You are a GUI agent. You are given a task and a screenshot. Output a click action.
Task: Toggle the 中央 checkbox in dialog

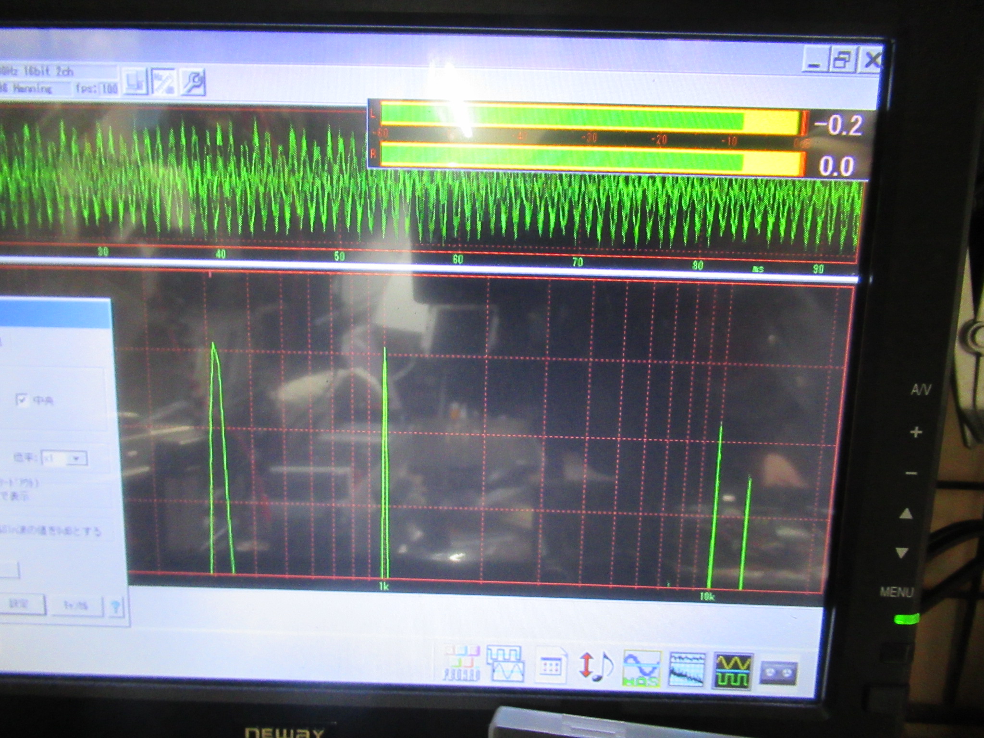pos(22,399)
